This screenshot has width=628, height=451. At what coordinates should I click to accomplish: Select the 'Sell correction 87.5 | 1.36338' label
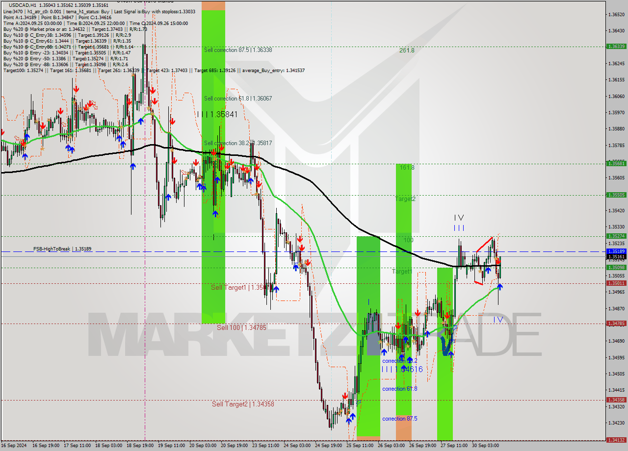(x=238, y=50)
